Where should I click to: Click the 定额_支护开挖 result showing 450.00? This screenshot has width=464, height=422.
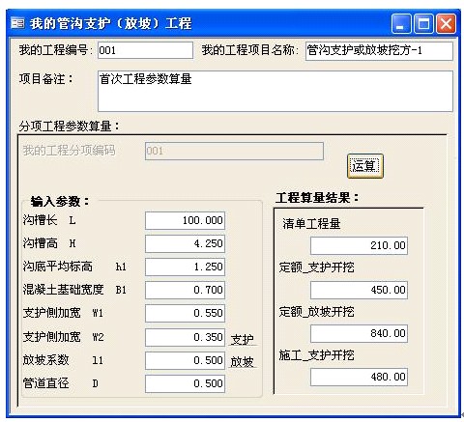[x=359, y=290]
